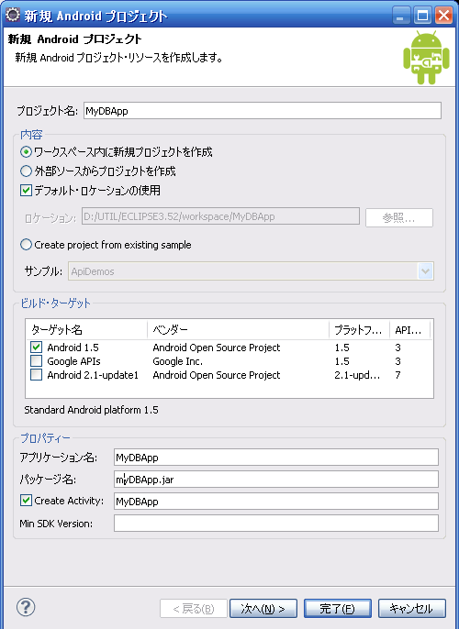Click the Create Activity name field
The image size is (459, 629).
[x=276, y=501]
